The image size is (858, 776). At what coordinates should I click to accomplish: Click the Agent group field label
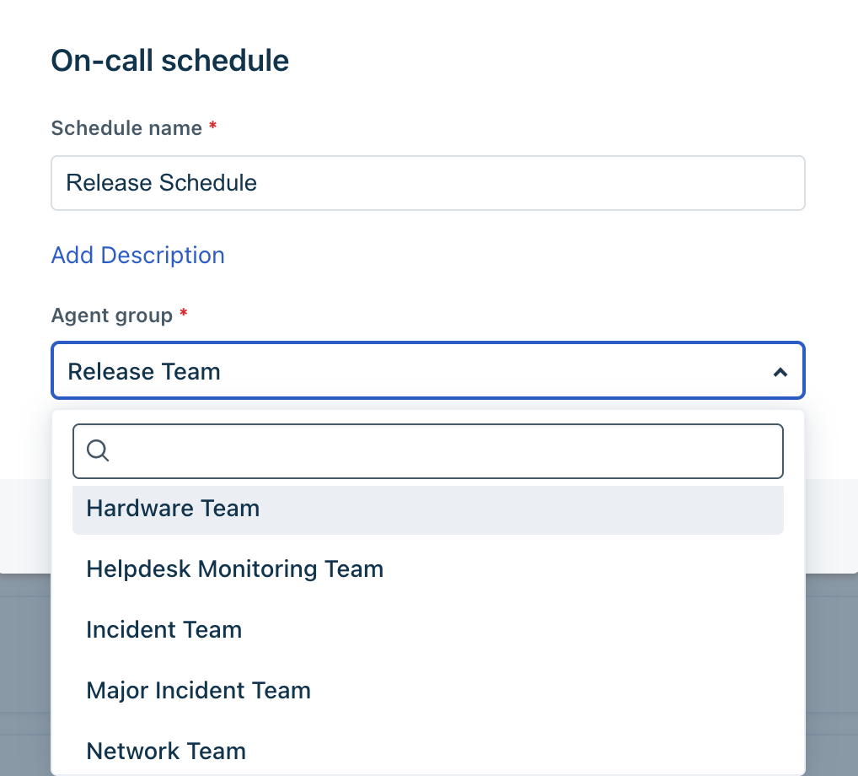click(x=113, y=315)
